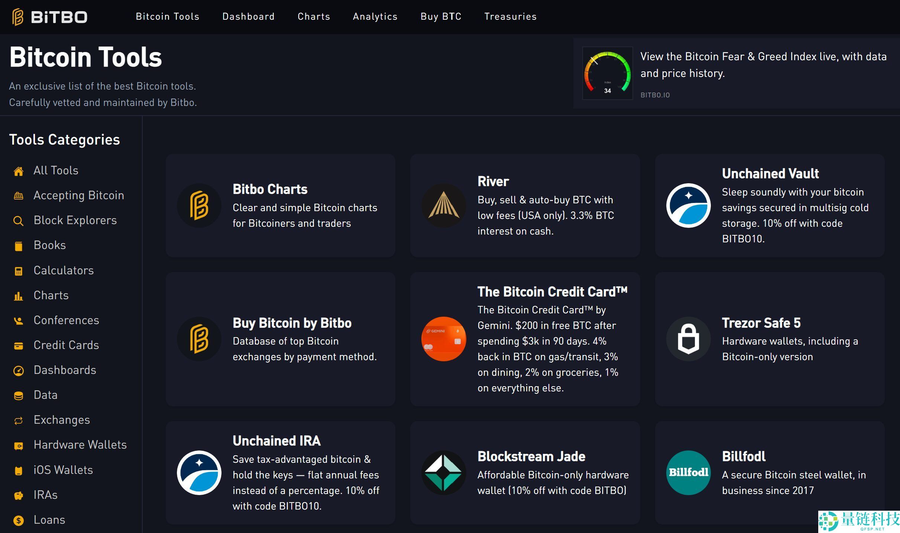Click the Bitbo logo icon in header

[x=18, y=17]
